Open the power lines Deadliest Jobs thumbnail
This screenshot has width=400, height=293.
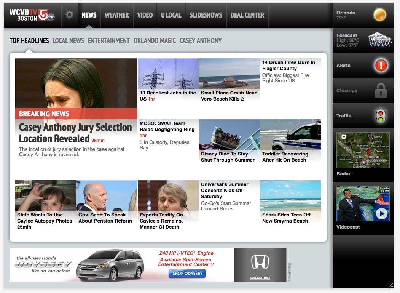168,74
